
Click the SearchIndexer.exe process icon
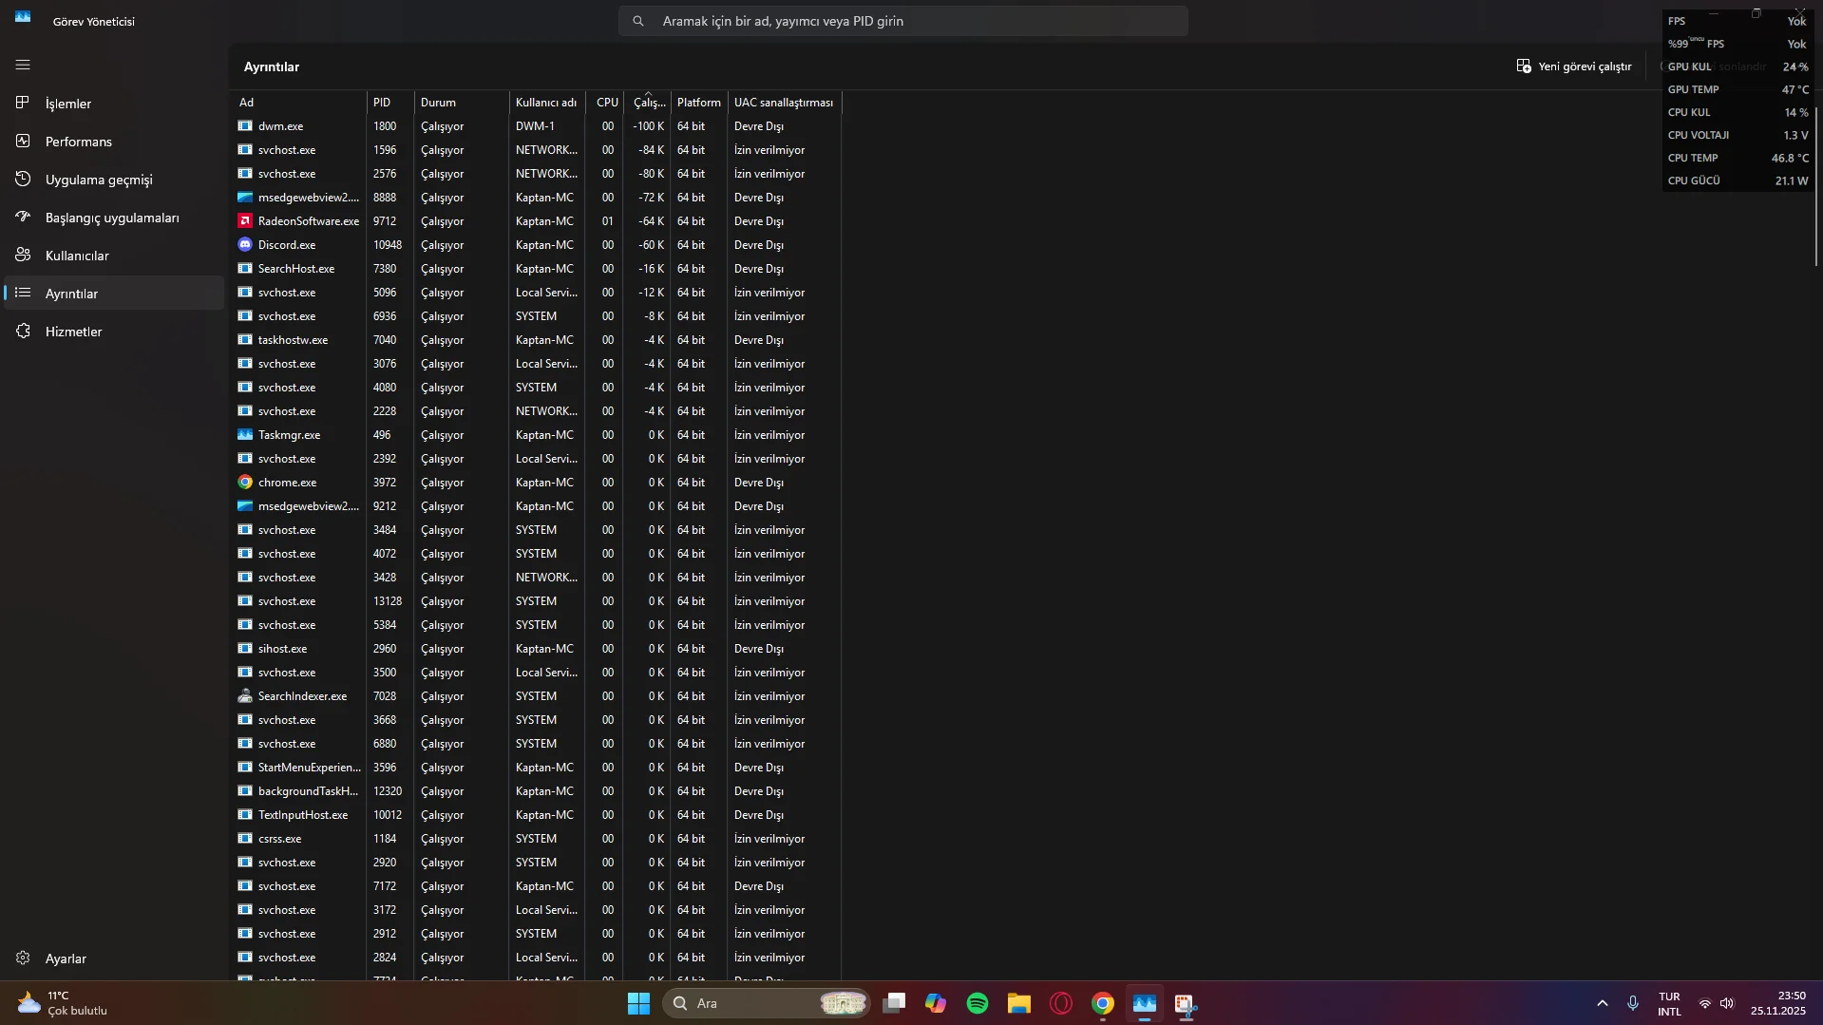click(245, 695)
